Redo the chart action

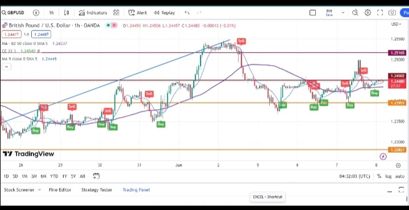(199, 12)
